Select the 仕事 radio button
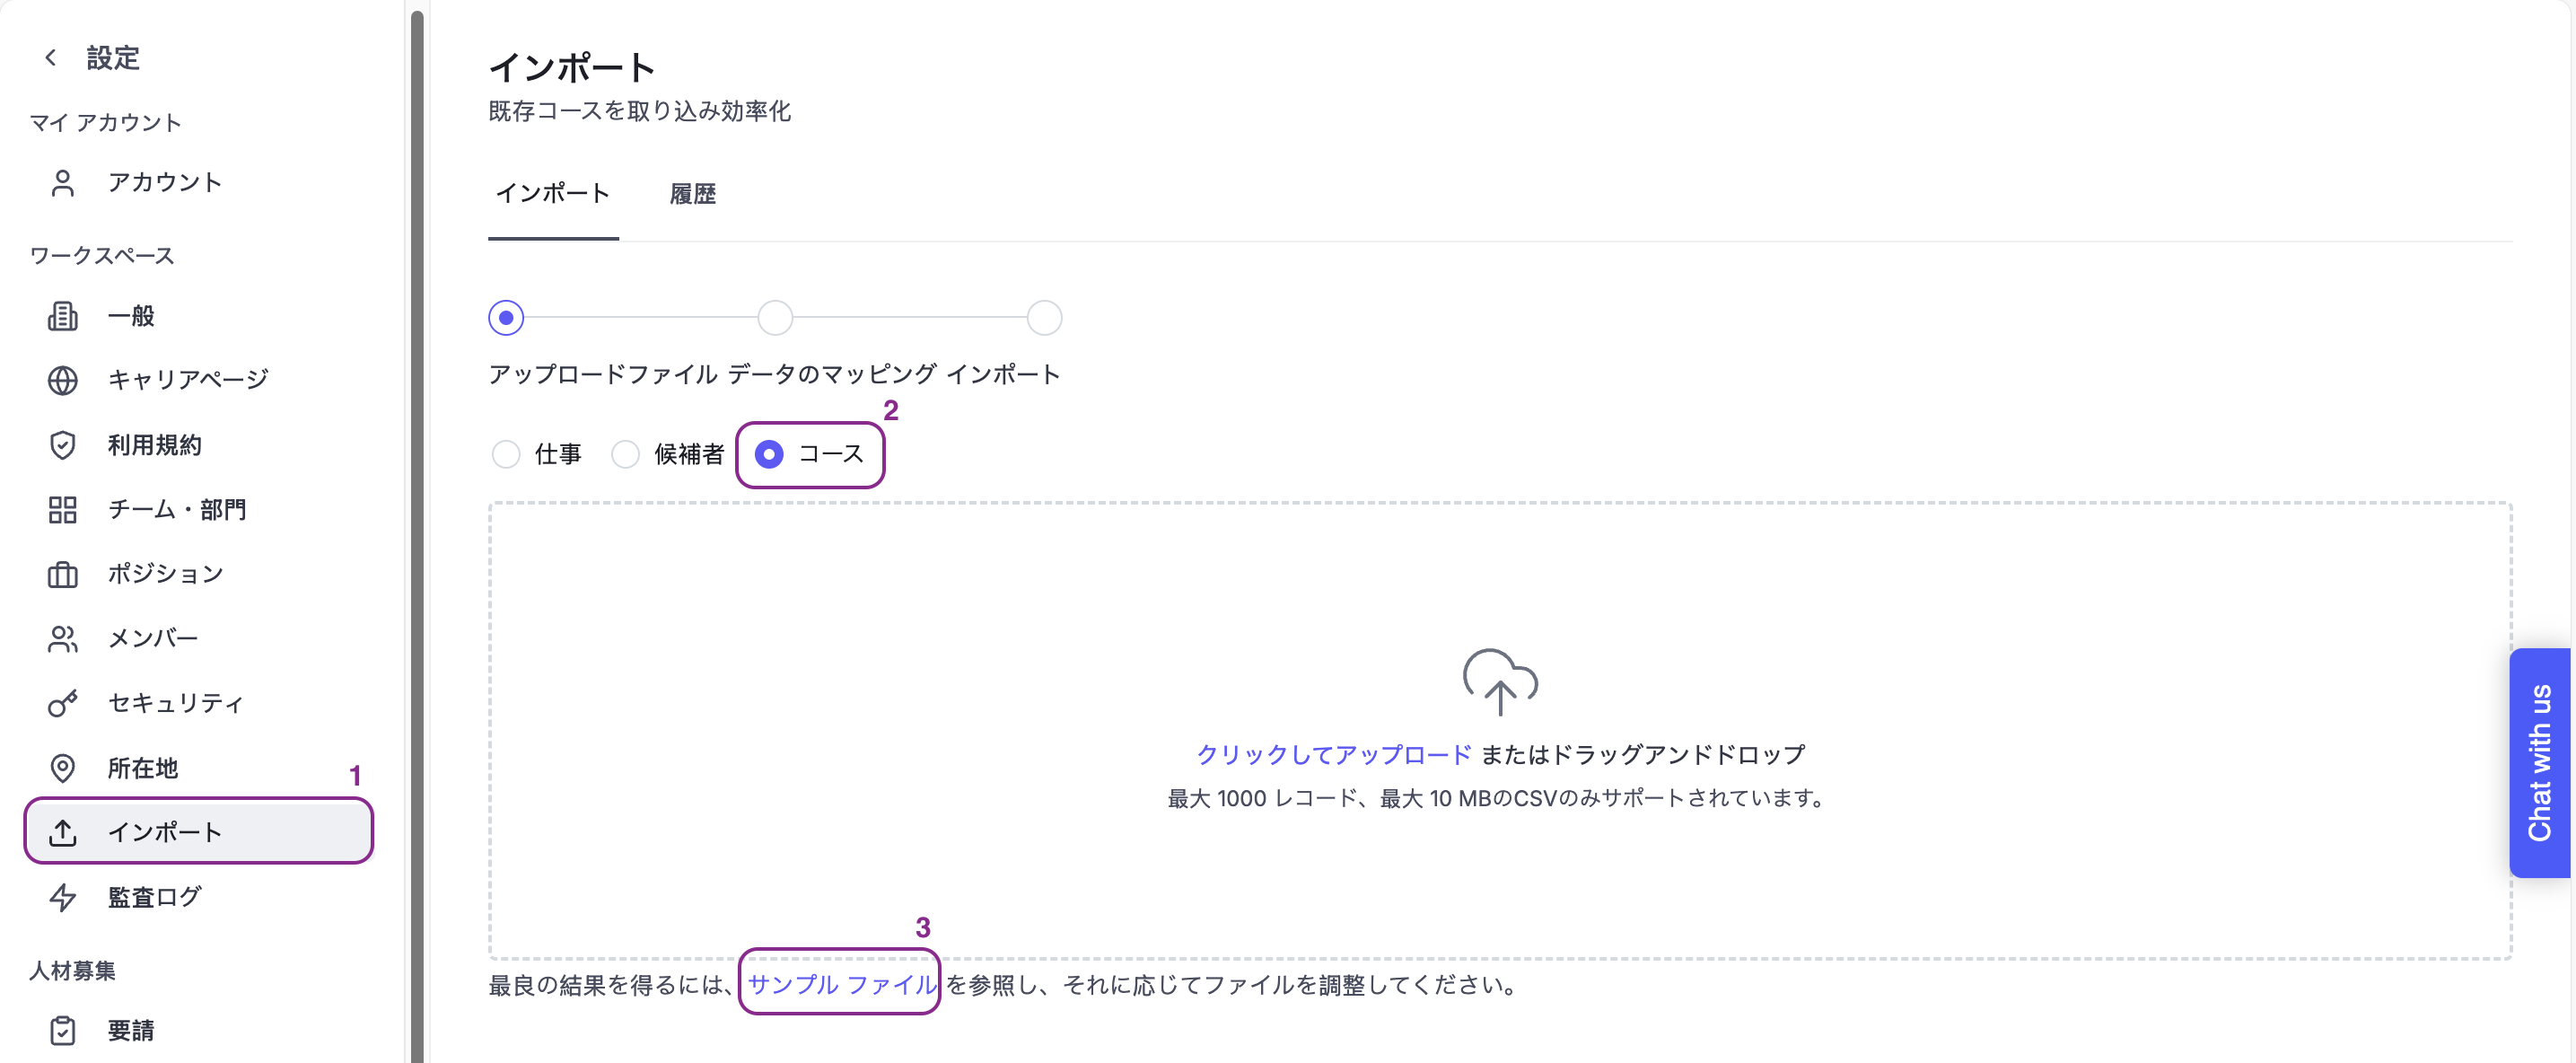The image size is (2576, 1063). (506, 454)
